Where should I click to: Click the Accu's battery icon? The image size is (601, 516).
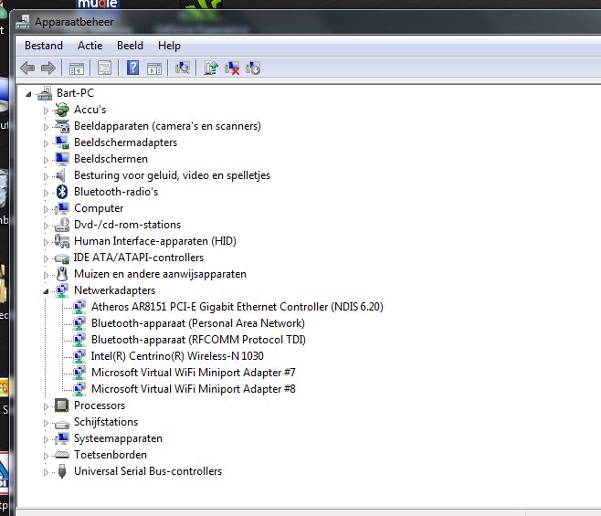click(61, 110)
